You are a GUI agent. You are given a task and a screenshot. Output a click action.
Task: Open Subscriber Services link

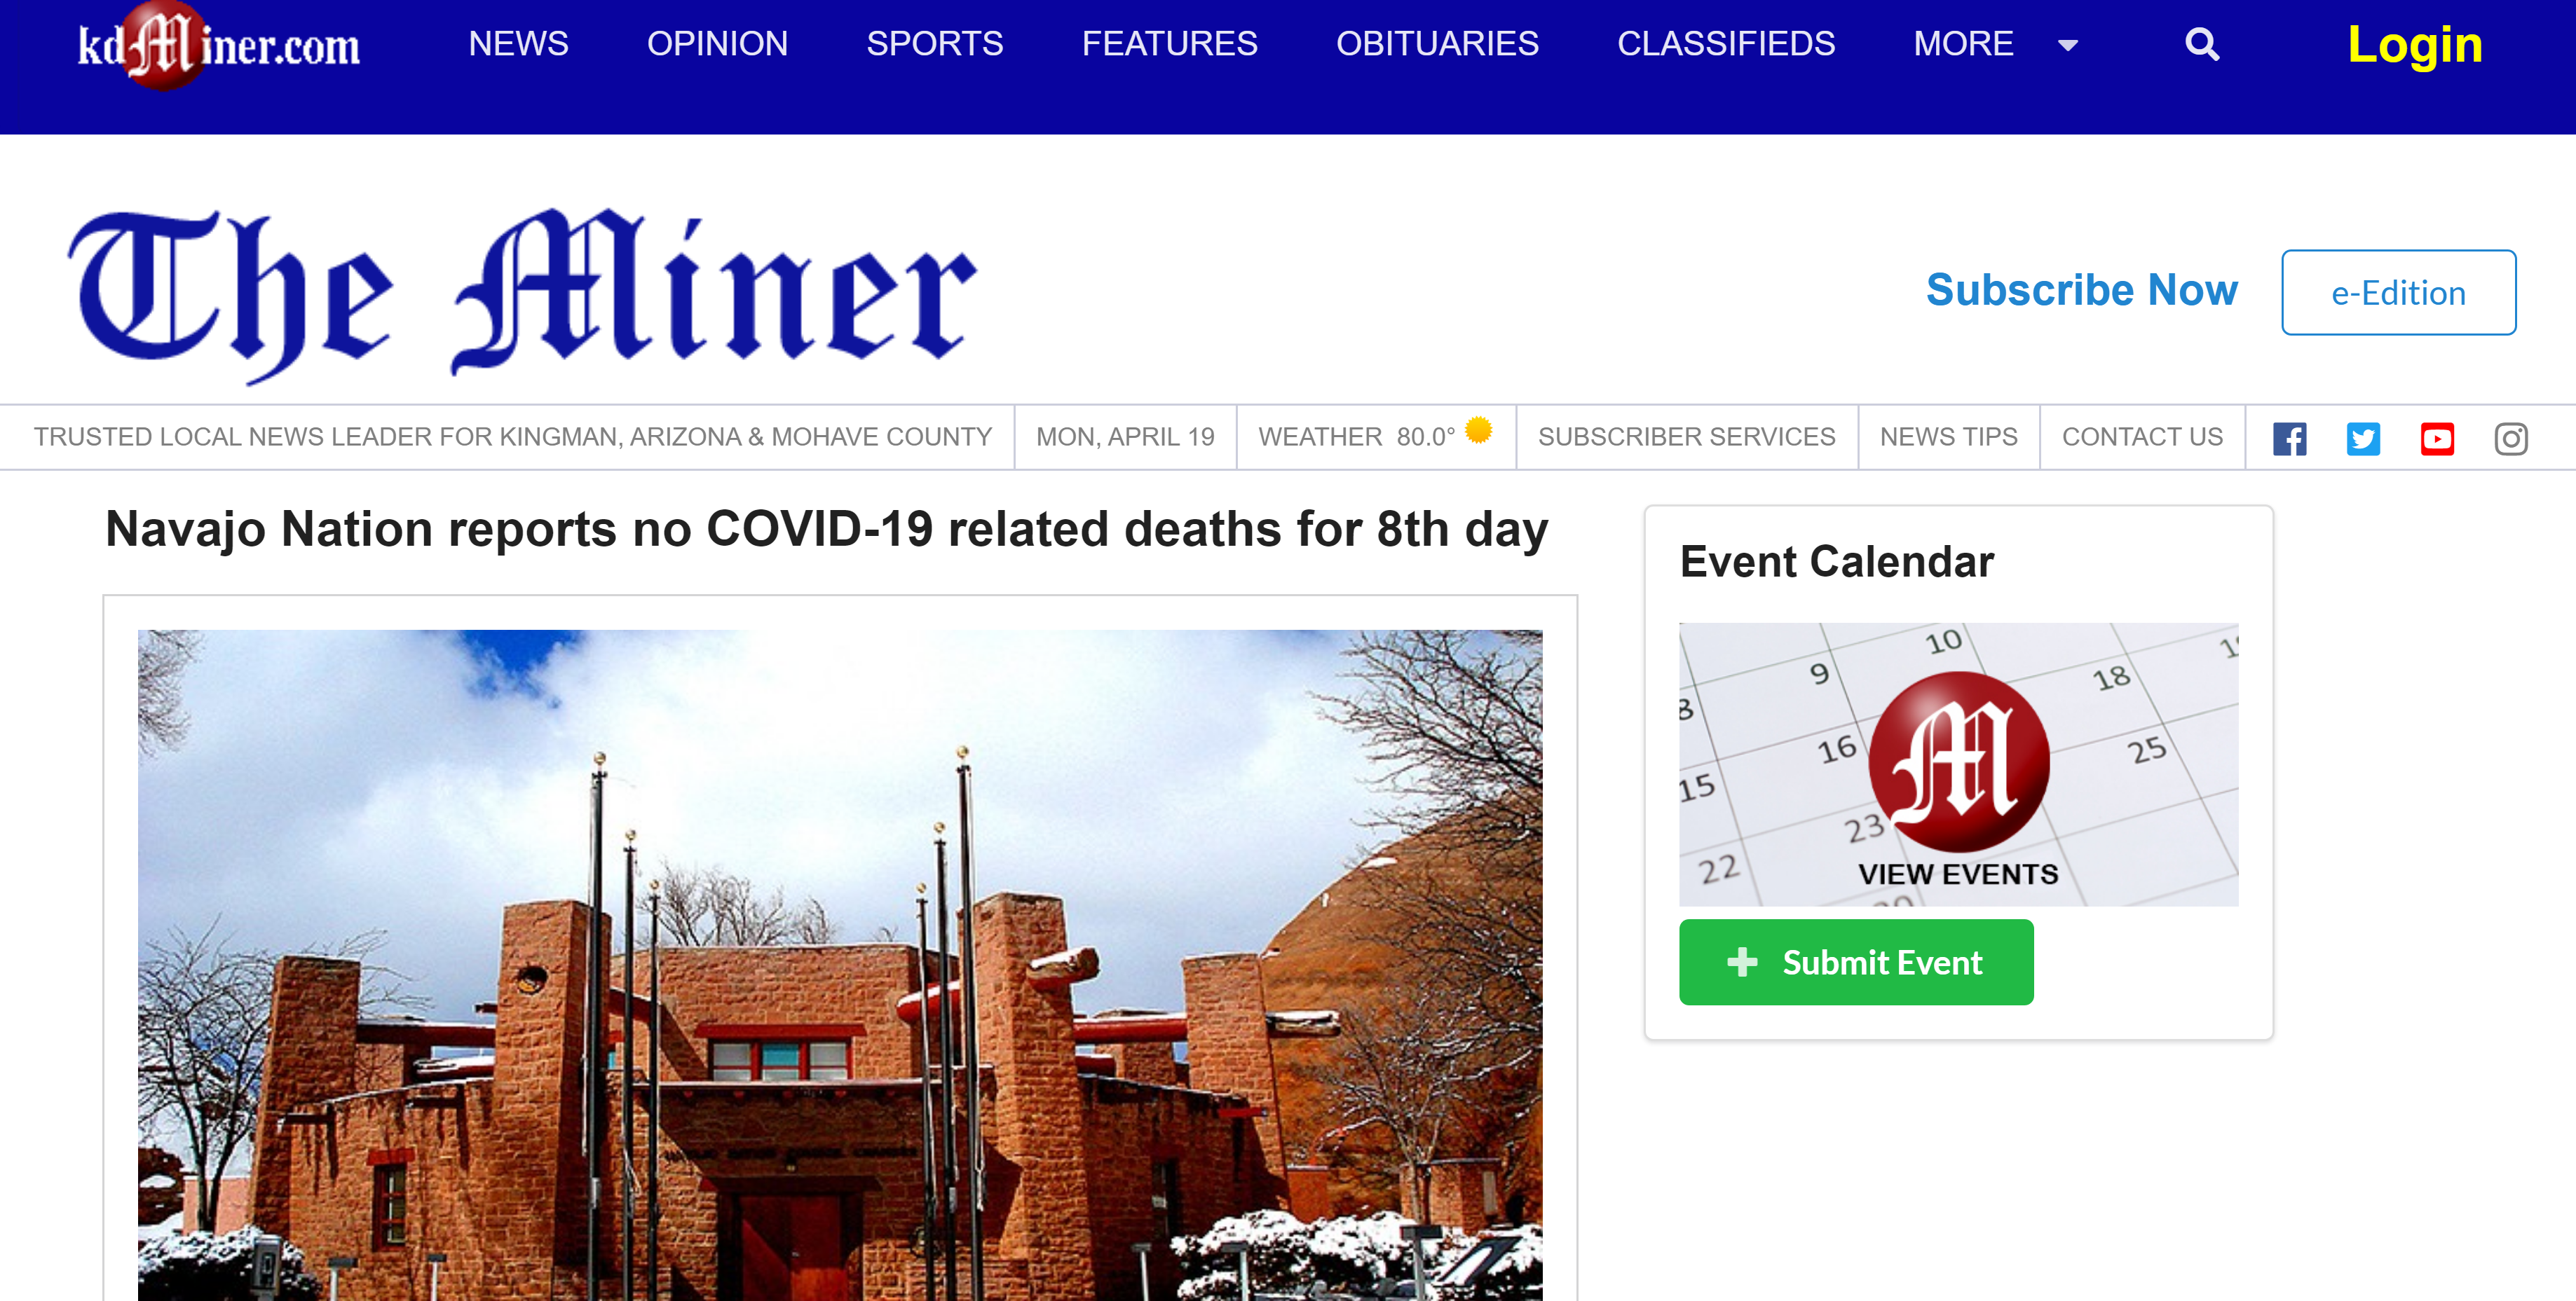click(x=1686, y=438)
